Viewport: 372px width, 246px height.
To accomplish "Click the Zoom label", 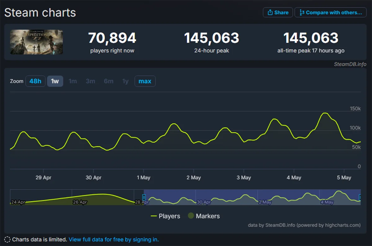I will pyautogui.click(x=17, y=81).
